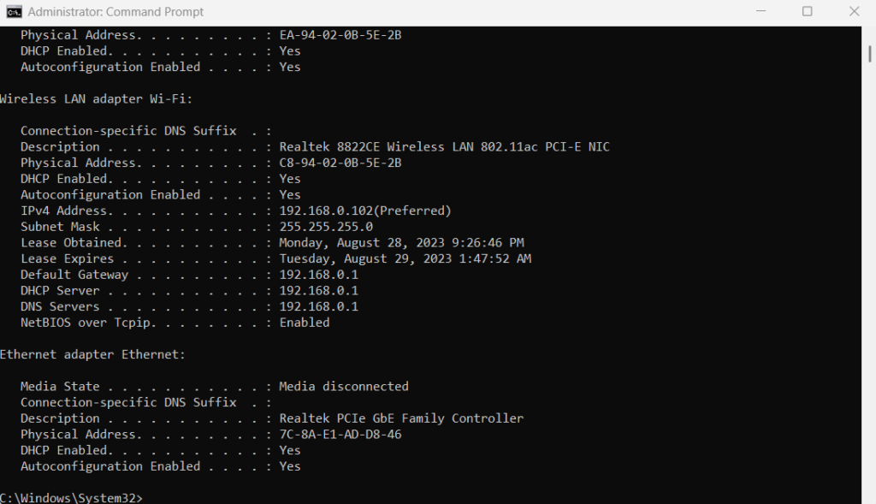Screen dimensions: 876x504
Task: Maximize the Command Prompt window
Action: click(x=807, y=12)
